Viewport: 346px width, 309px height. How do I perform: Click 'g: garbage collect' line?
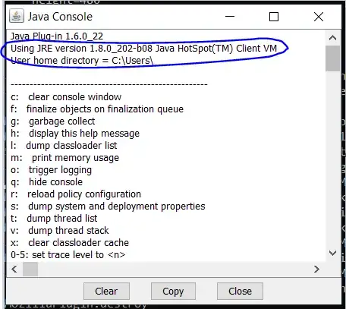pos(53,121)
